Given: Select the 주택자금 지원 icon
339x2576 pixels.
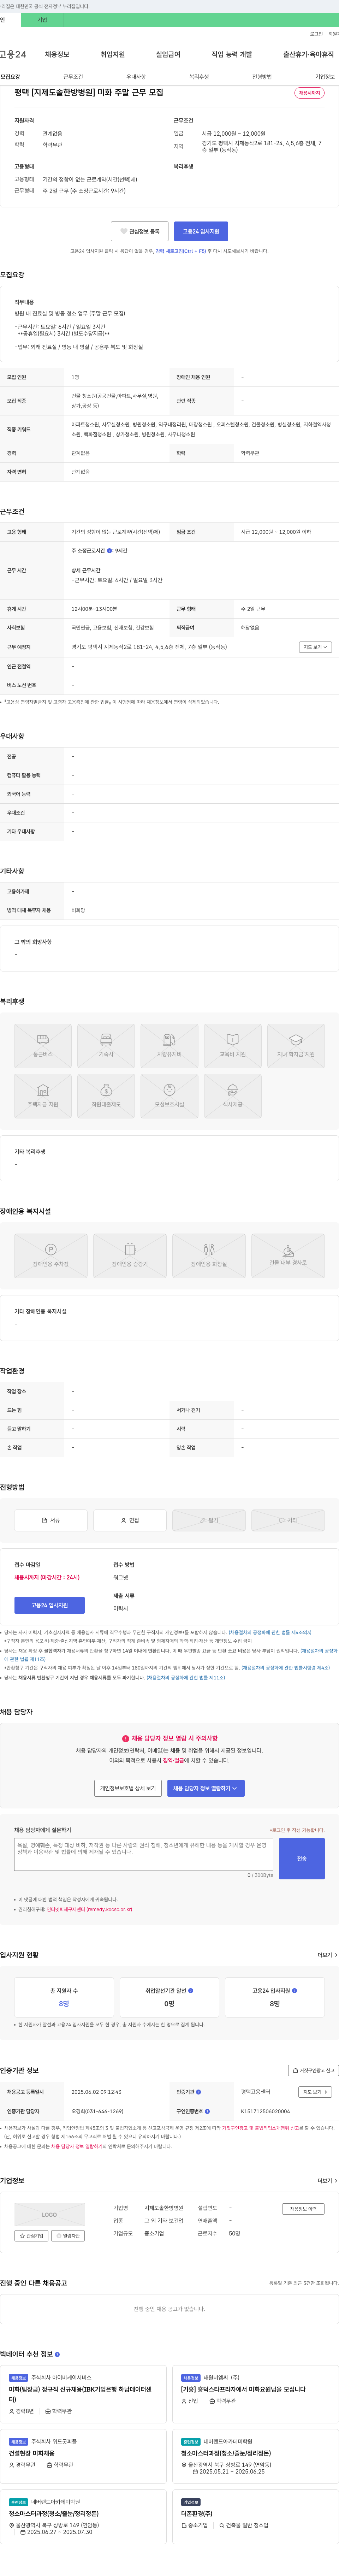Looking at the screenshot, I should [43, 1095].
